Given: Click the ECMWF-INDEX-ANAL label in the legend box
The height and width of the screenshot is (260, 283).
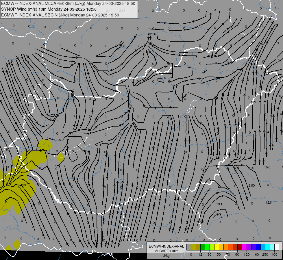Looking at the screenshot, I should coord(167,246).
